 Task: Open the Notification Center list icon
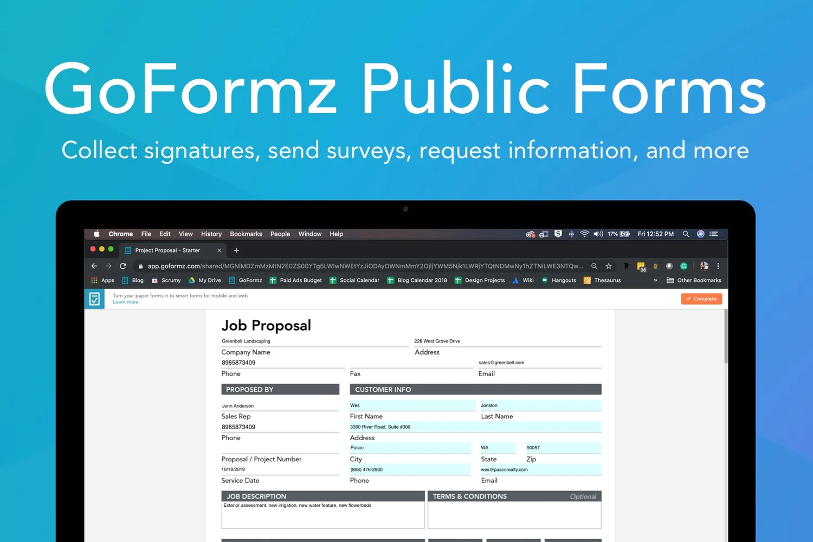coord(714,234)
